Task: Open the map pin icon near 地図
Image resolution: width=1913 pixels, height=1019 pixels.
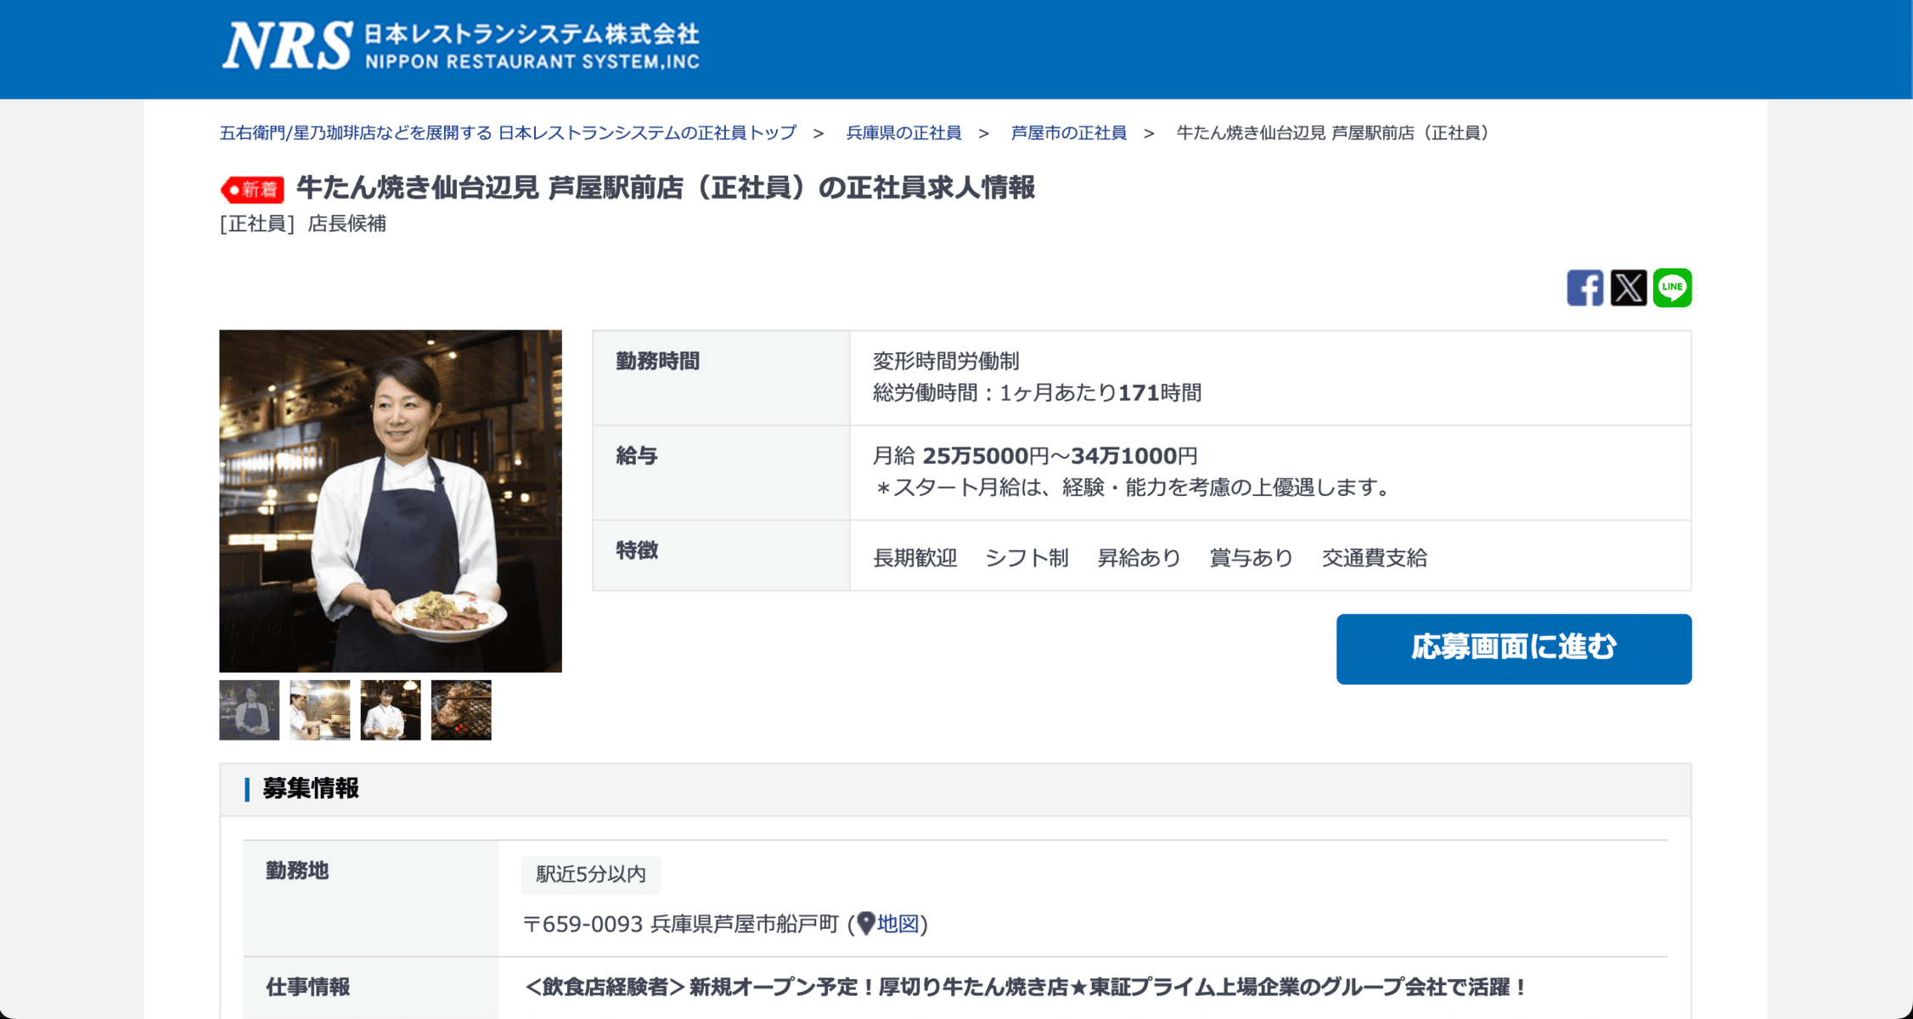Action: coord(865,923)
